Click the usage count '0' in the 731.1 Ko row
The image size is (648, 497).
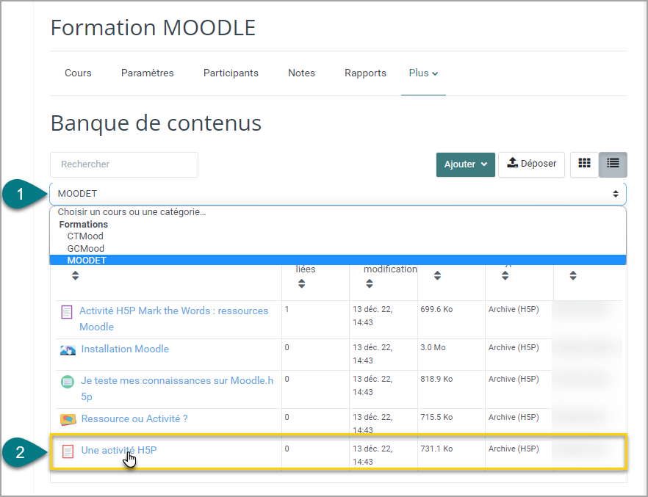tap(287, 449)
